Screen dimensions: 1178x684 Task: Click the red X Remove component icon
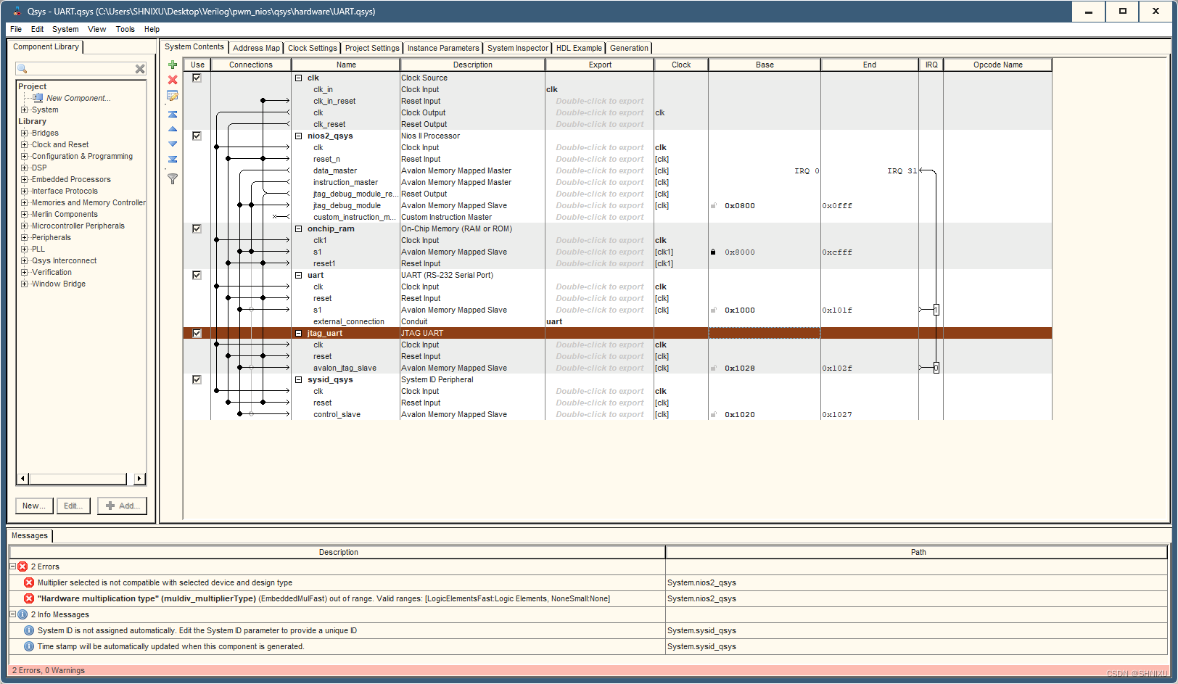click(173, 80)
